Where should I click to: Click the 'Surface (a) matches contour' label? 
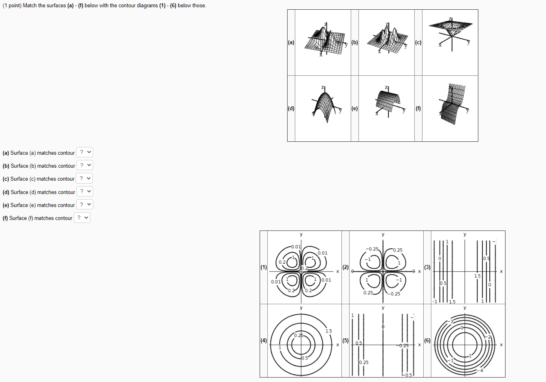(x=38, y=153)
